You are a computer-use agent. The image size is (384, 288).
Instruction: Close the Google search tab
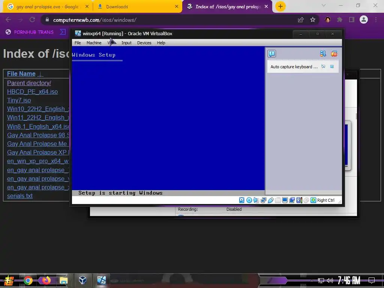(87, 7)
